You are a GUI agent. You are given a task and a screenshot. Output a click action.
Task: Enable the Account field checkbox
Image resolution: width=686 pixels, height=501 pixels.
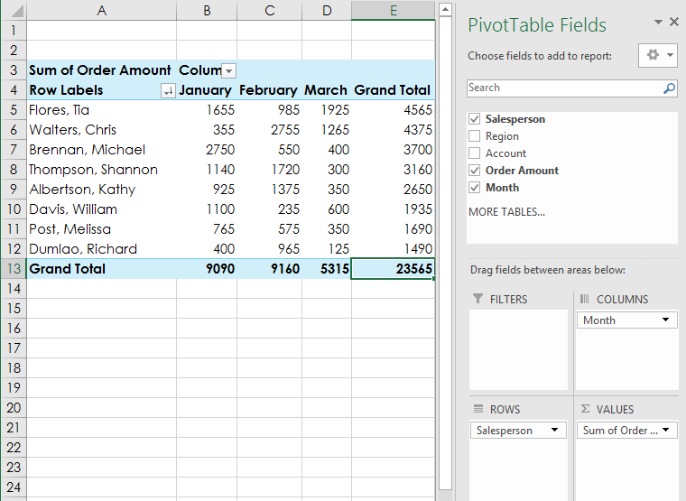[x=475, y=153]
